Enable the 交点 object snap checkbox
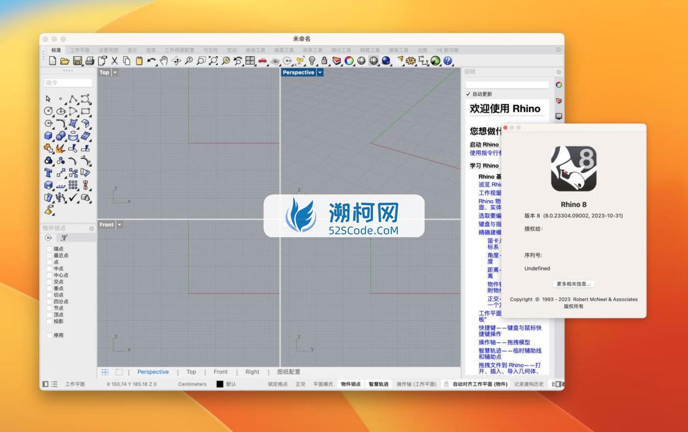Image resolution: width=688 pixels, height=432 pixels. tap(49, 282)
